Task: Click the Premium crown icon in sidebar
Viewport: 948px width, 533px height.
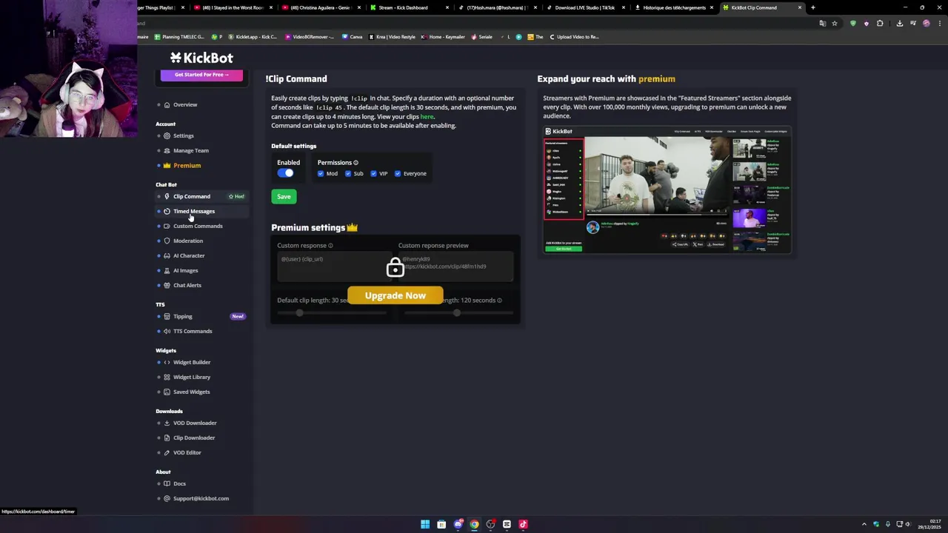Action: (x=167, y=165)
